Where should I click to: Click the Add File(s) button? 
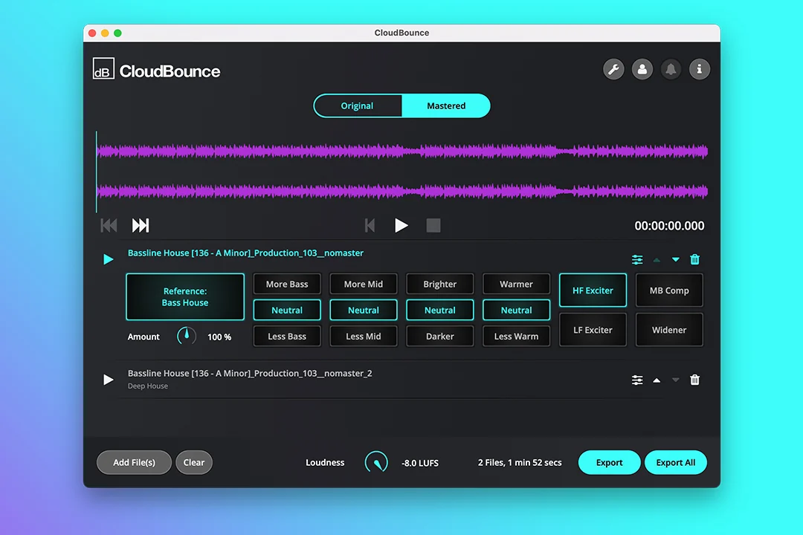point(134,462)
